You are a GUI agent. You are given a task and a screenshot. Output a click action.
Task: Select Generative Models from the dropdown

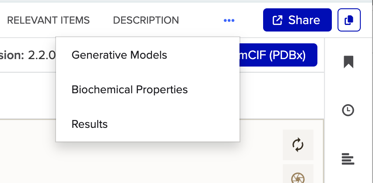coord(120,56)
